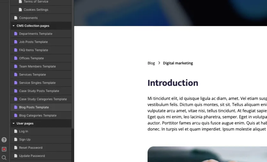Open the Cookies Settings page
267x162 pixels.
click(41, 10)
